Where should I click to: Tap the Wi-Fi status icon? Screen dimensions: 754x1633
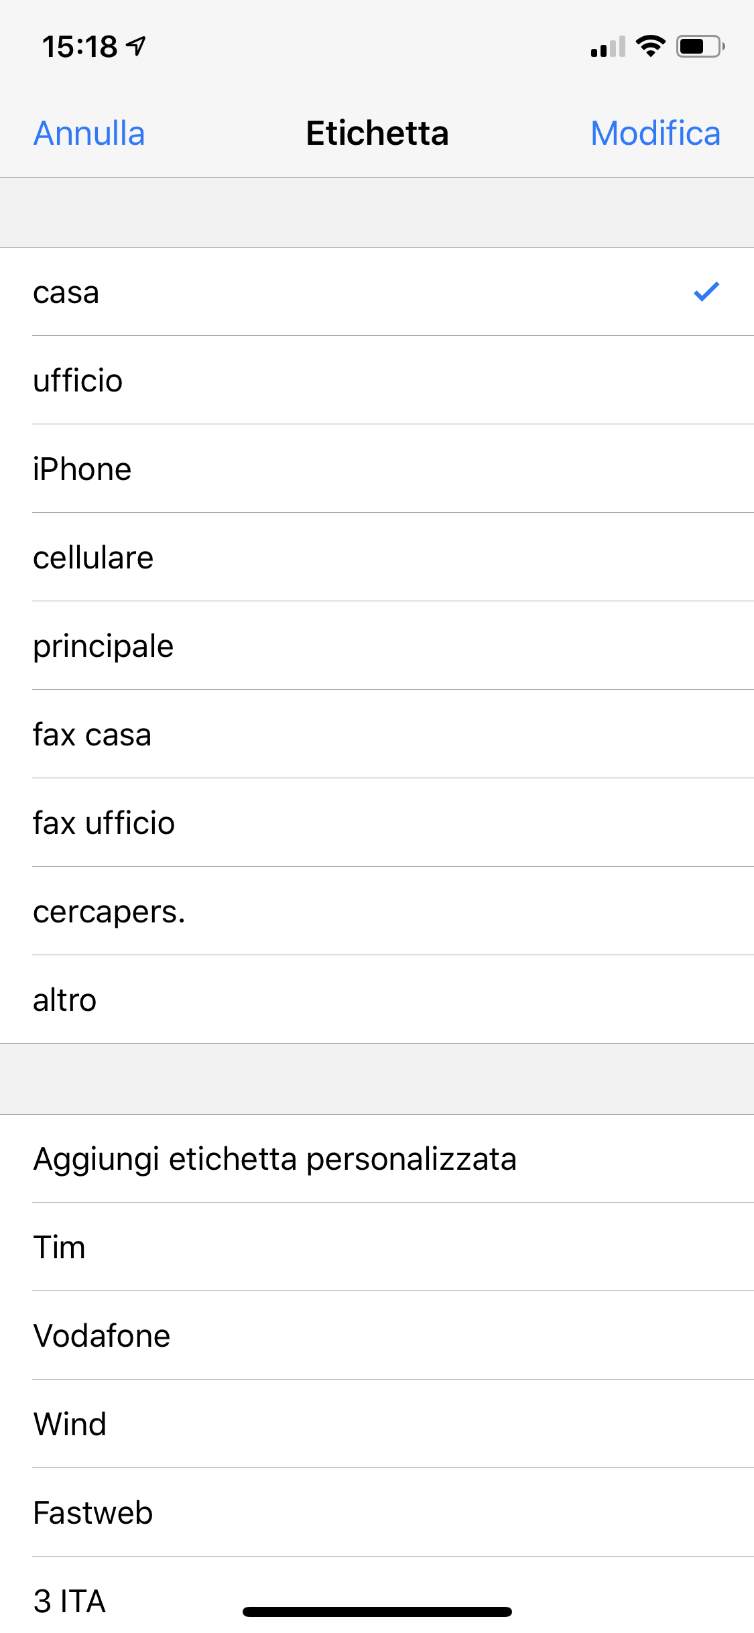pos(650,46)
